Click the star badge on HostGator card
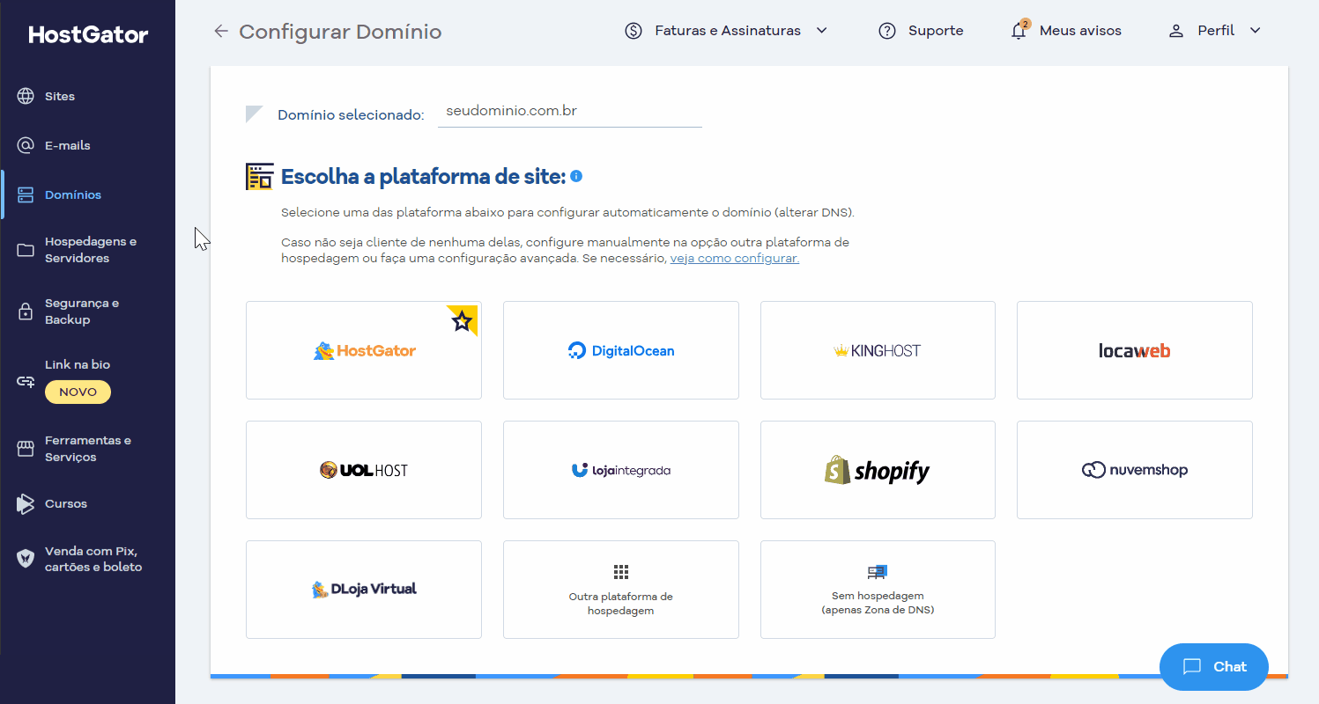This screenshot has height=704, width=1319. click(462, 321)
